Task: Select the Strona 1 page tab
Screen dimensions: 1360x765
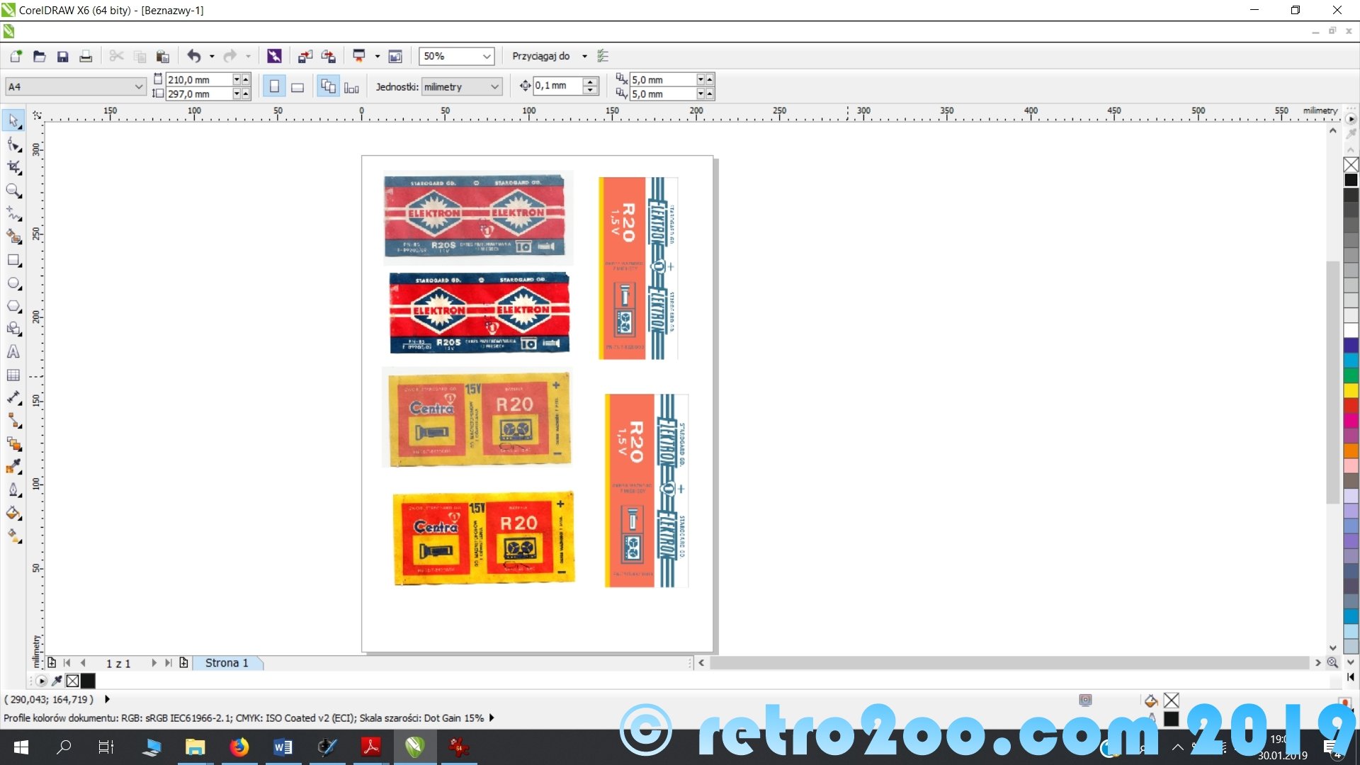Action: click(x=227, y=663)
